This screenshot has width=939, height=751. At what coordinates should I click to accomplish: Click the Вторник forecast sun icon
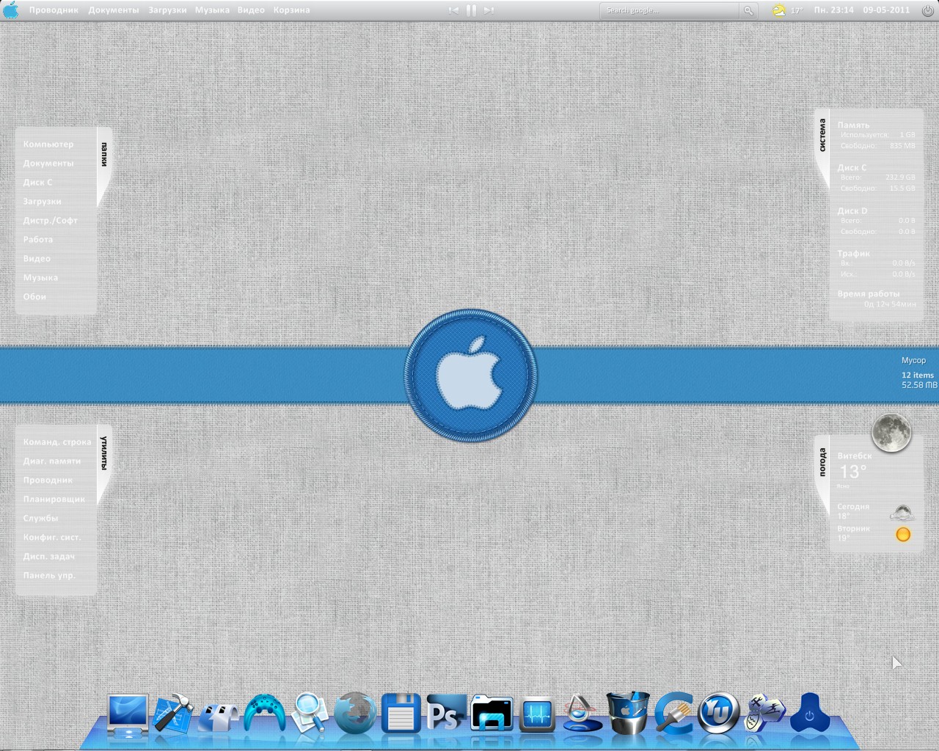coord(903,535)
